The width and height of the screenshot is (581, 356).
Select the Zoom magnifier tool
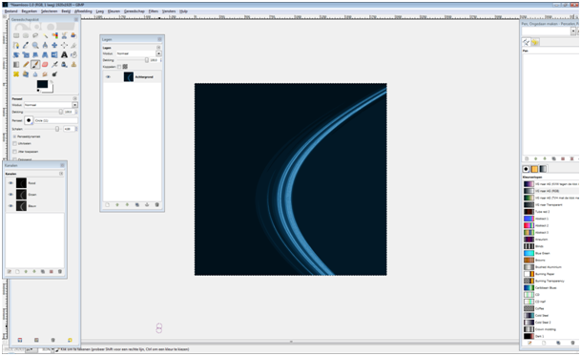pos(35,45)
